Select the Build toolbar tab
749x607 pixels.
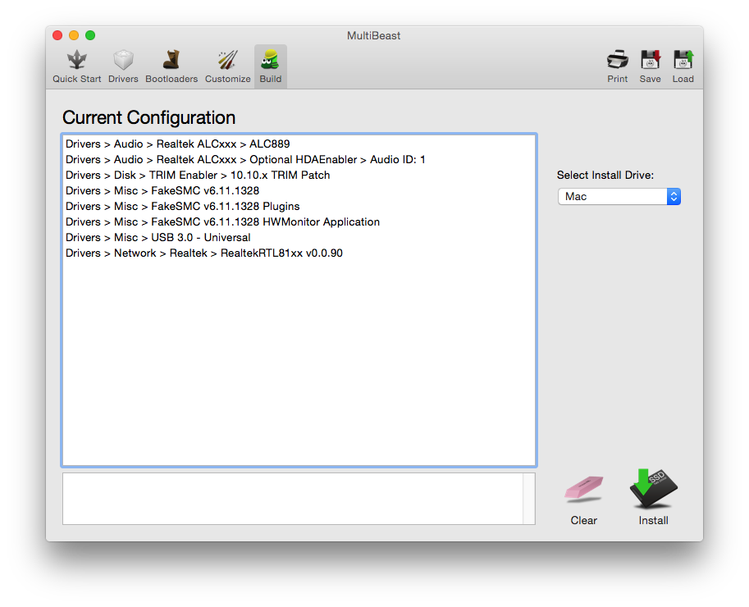coord(270,66)
